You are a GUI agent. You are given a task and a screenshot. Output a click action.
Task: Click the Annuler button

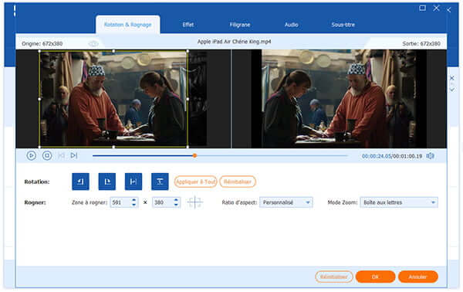point(417,277)
